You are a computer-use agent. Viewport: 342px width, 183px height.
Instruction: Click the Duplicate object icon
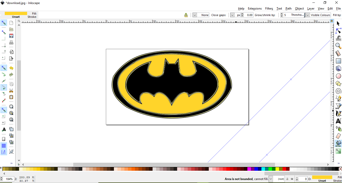click(11, 129)
